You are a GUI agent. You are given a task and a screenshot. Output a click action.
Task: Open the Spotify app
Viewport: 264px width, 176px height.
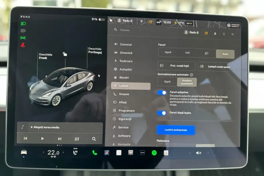pyautogui.click(x=154, y=153)
